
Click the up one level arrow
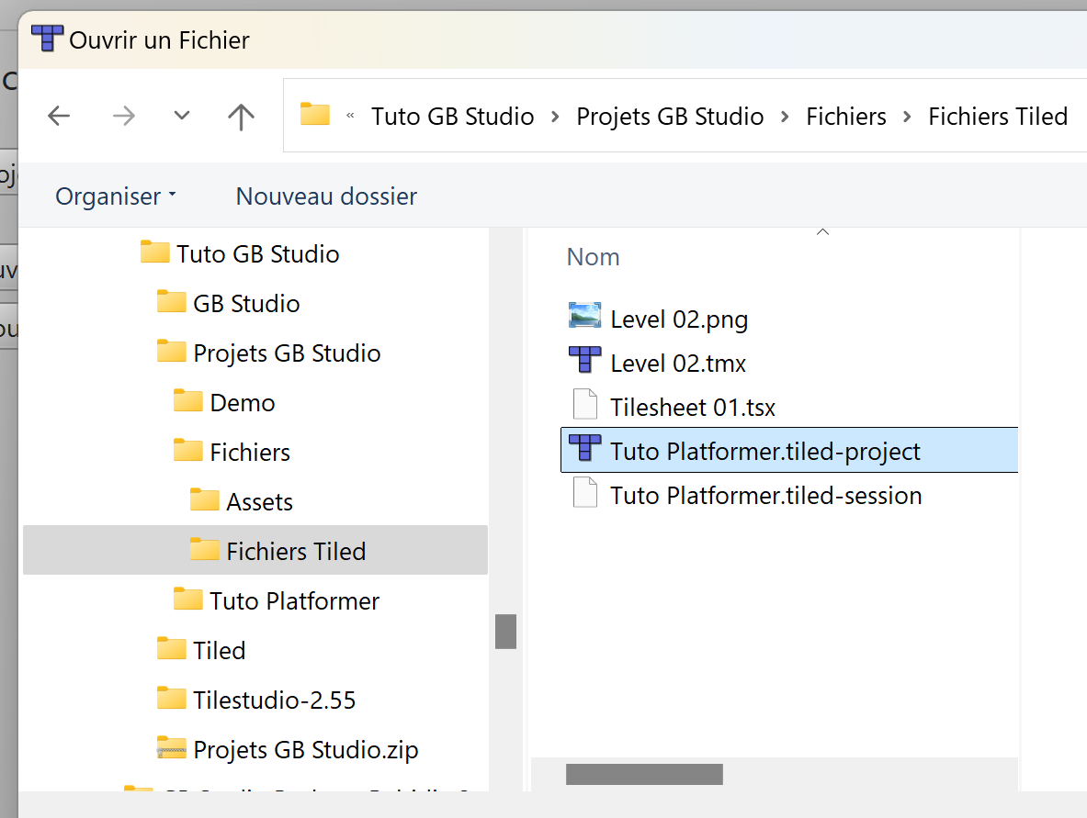coord(241,116)
